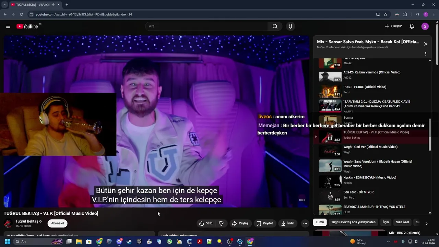
Task: Bookmark this page with the star
Action: click(385, 14)
